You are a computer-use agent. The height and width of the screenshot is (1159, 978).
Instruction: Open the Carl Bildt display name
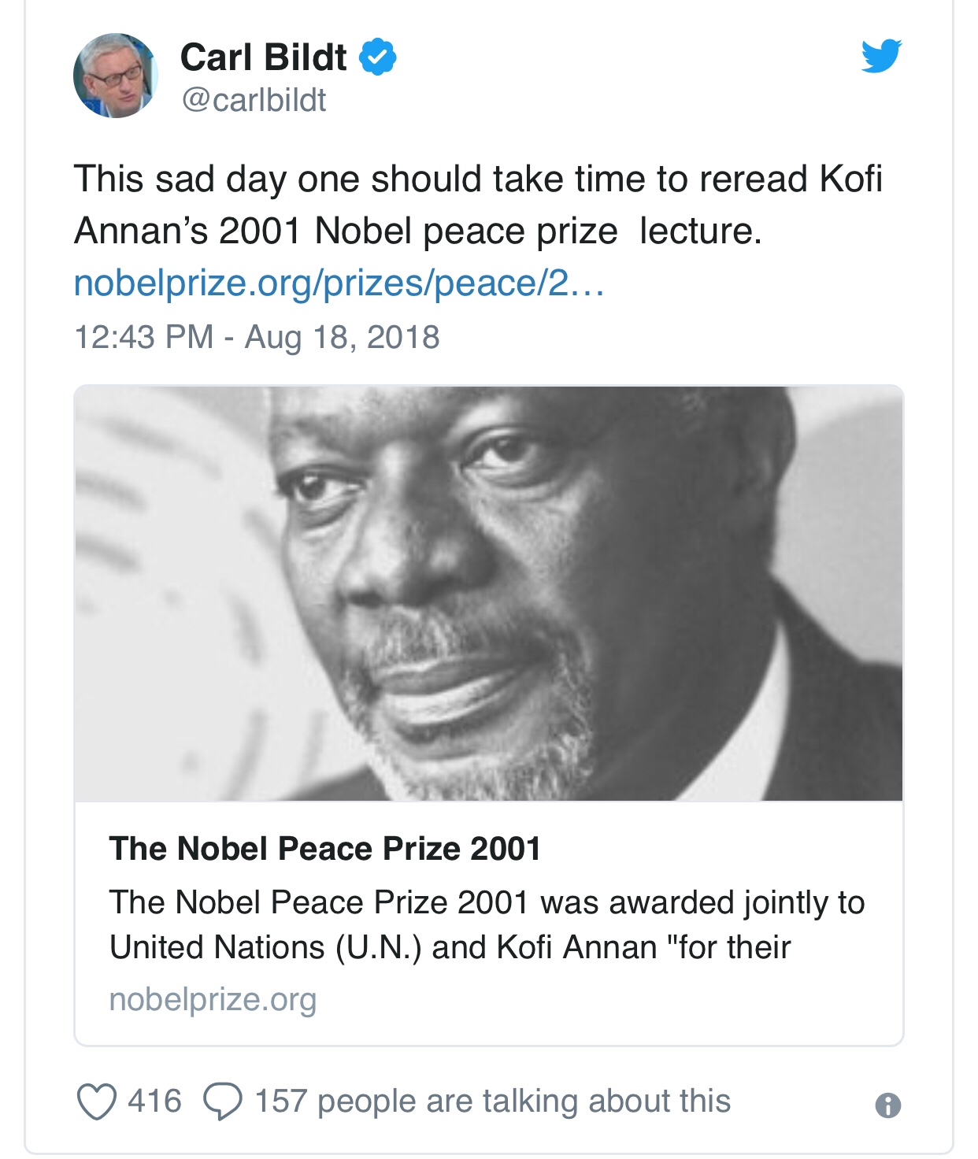point(263,57)
